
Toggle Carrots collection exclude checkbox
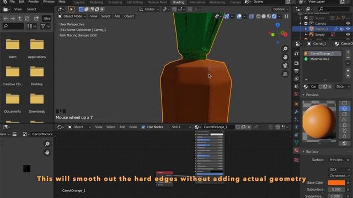click(x=306, y=23)
